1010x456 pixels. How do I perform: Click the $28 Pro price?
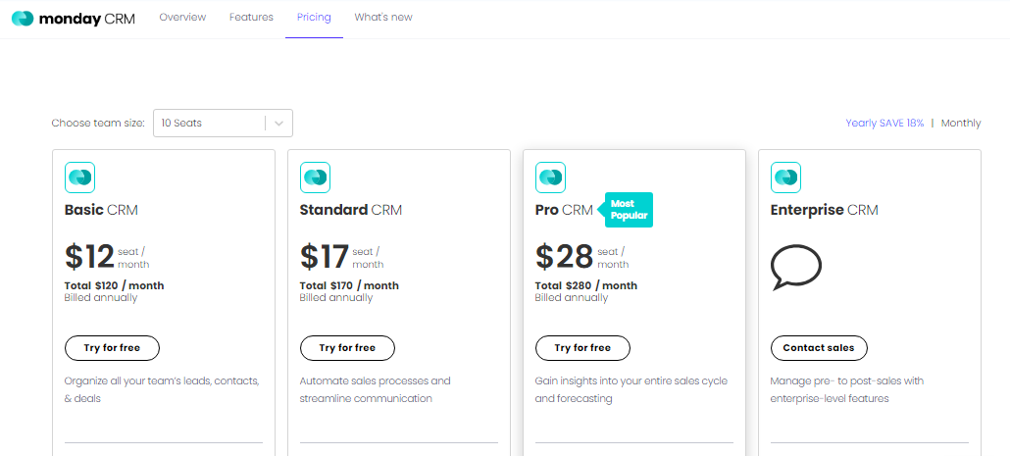coord(564,256)
